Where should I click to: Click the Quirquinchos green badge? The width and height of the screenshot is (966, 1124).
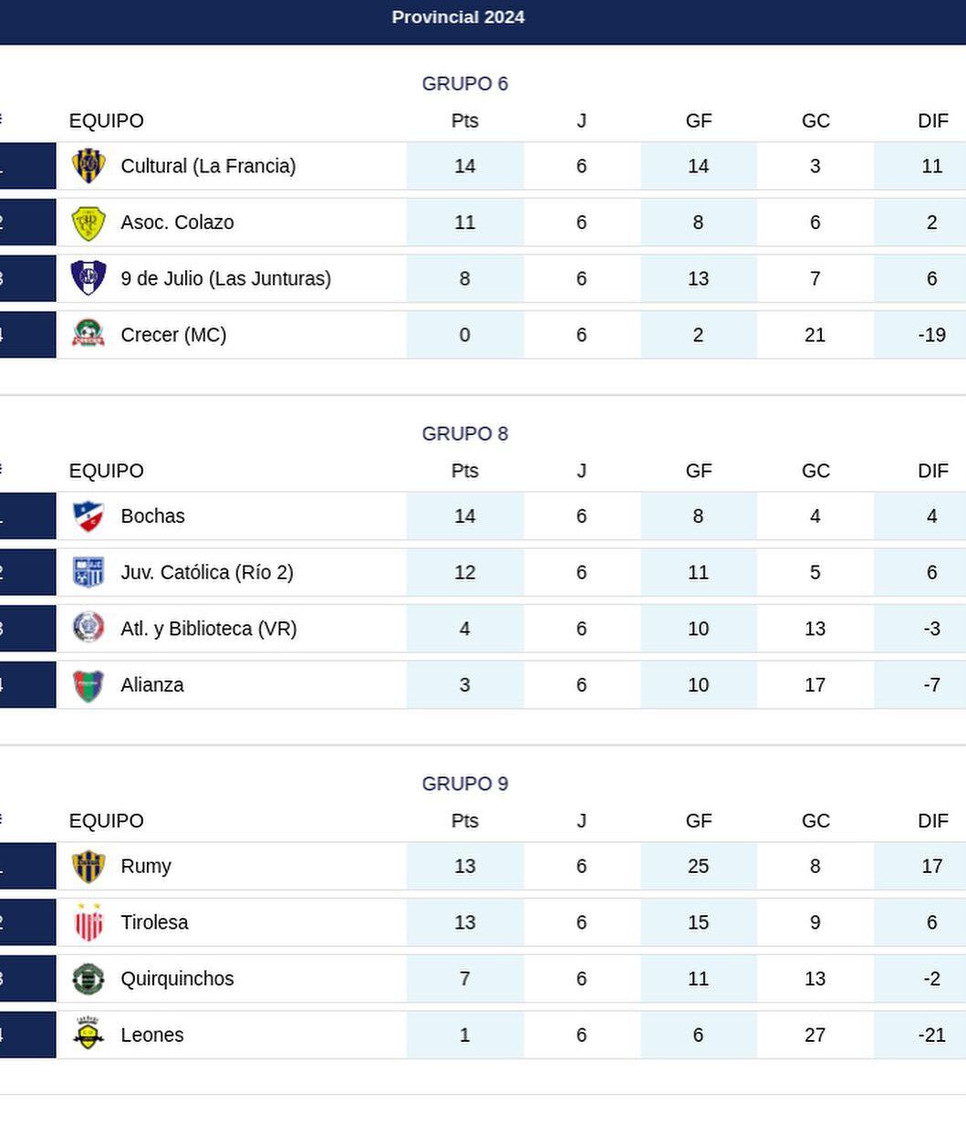pyautogui.click(x=88, y=979)
